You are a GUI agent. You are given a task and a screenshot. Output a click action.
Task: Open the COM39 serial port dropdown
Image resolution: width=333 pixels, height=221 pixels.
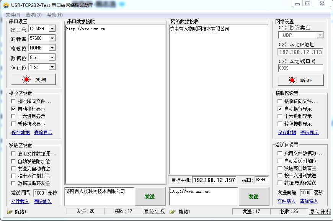(x=52, y=29)
